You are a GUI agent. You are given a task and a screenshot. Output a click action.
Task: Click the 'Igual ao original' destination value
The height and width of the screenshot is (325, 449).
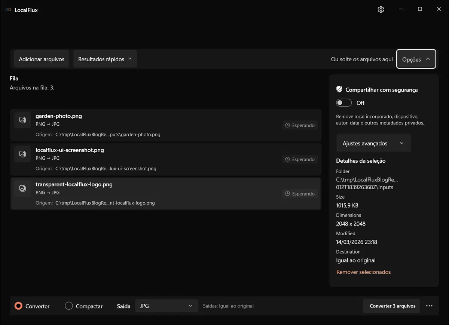356,260
